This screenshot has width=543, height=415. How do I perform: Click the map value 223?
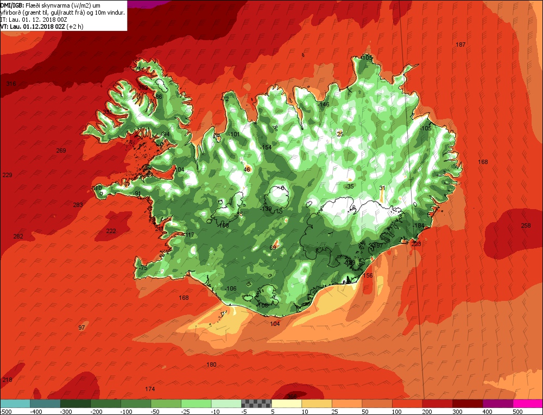416,244
